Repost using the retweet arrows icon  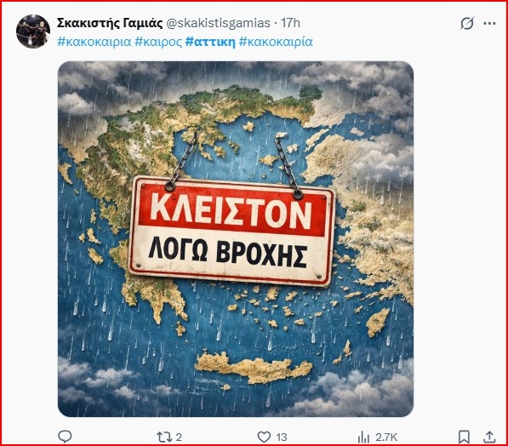pos(164,437)
